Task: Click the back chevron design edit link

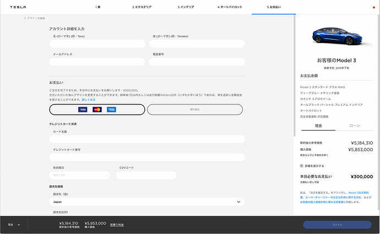Action: click(34, 18)
